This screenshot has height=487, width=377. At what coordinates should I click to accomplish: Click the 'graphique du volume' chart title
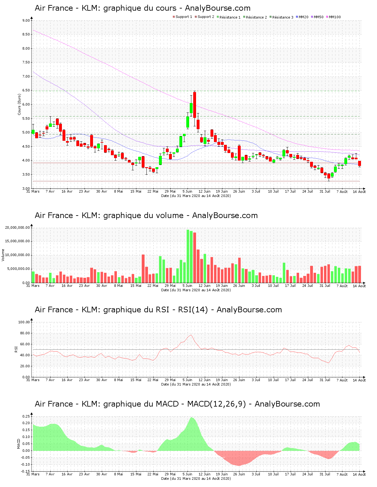pos(146,216)
